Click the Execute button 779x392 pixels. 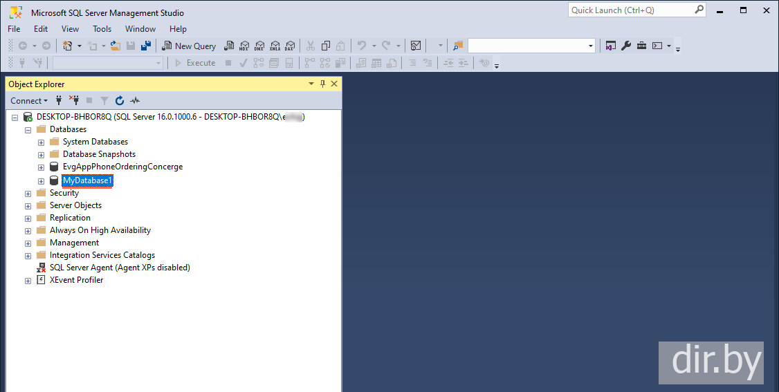click(x=195, y=63)
